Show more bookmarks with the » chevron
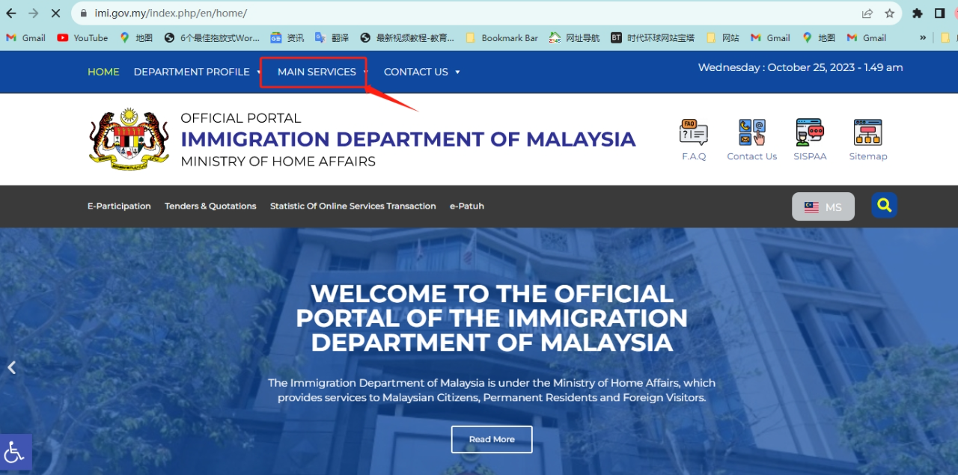 pyautogui.click(x=923, y=37)
